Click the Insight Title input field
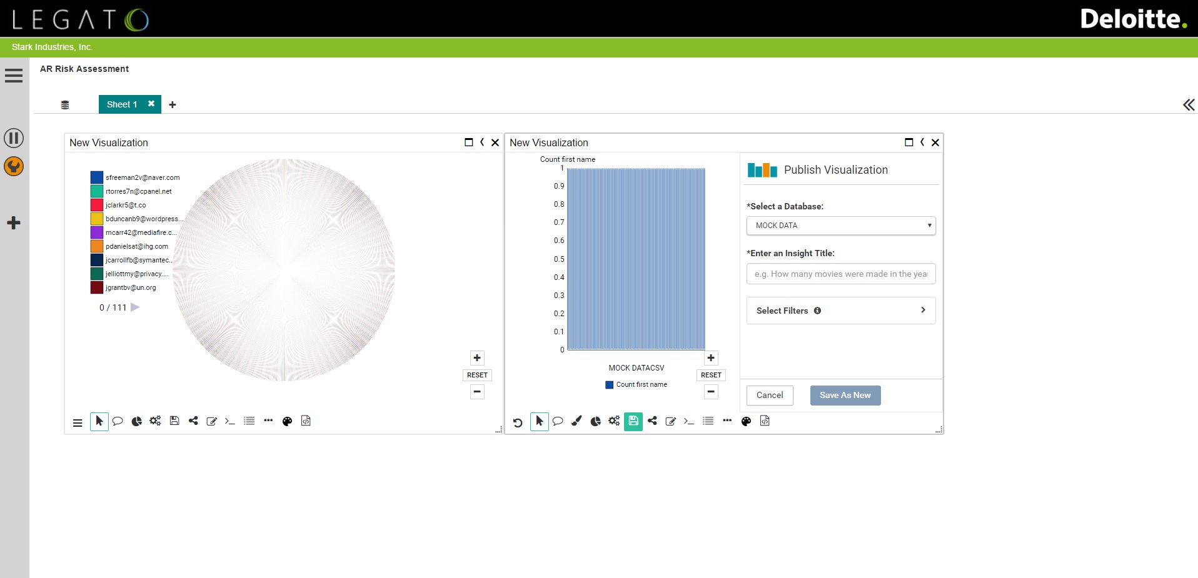Viewport: 1198px width, 578px height. [841, 274]
